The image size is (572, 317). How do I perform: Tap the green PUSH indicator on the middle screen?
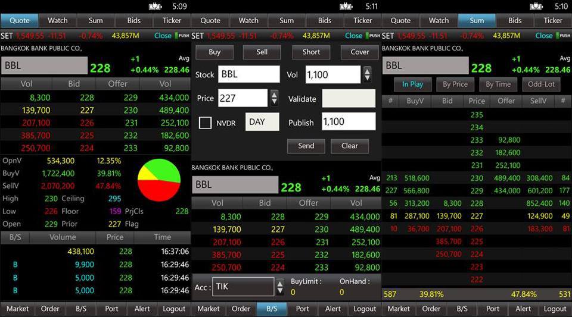click(x=373, y=36)
